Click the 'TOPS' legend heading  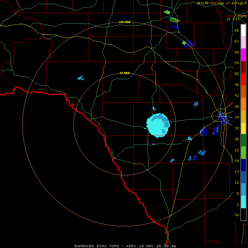(x=242, y=17)
